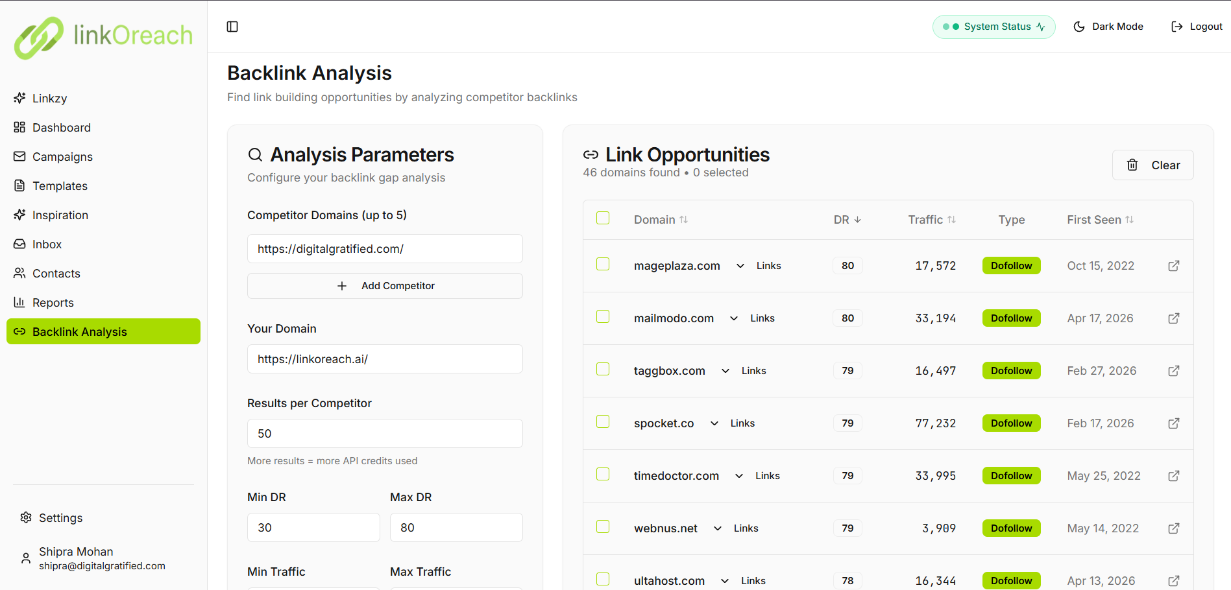Toggle the sidebar panel icon

click(x=232, y=27)
